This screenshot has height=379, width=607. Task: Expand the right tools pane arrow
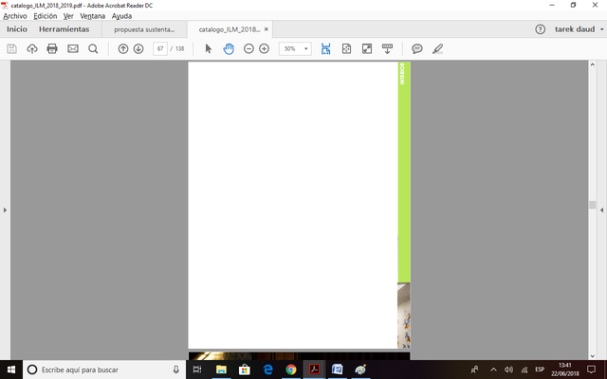pos(601,210)
